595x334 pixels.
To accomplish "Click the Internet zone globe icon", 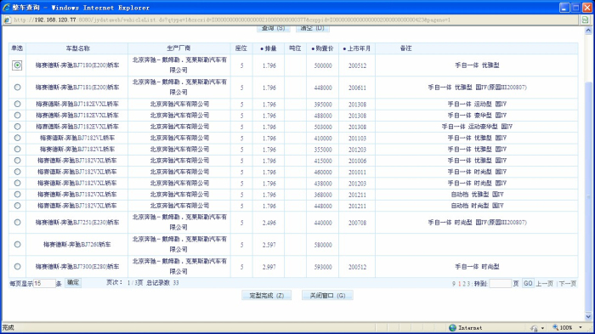I will (x=452, y=327).
